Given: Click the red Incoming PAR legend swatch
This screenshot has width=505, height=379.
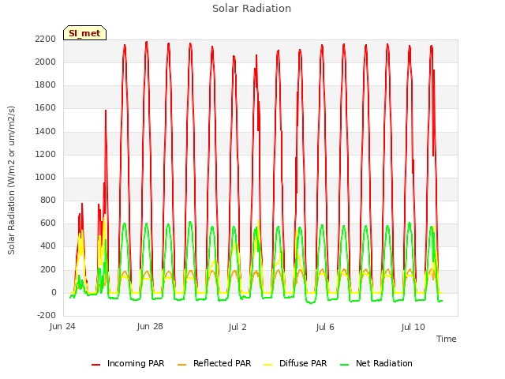Looking at the screenshot, I should pyautogui.click(x=96, y=365).
